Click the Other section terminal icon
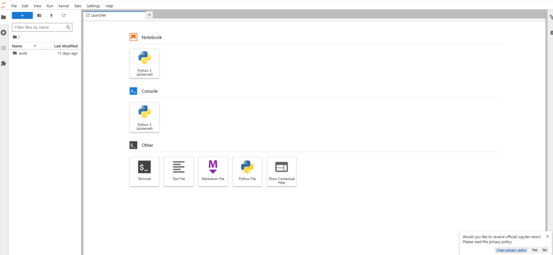This screenshot has width=553, height=255. 133,145
